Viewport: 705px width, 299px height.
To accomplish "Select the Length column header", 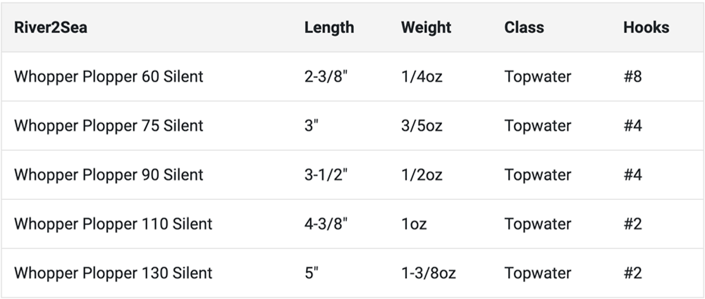I will [x=329, y=27].
